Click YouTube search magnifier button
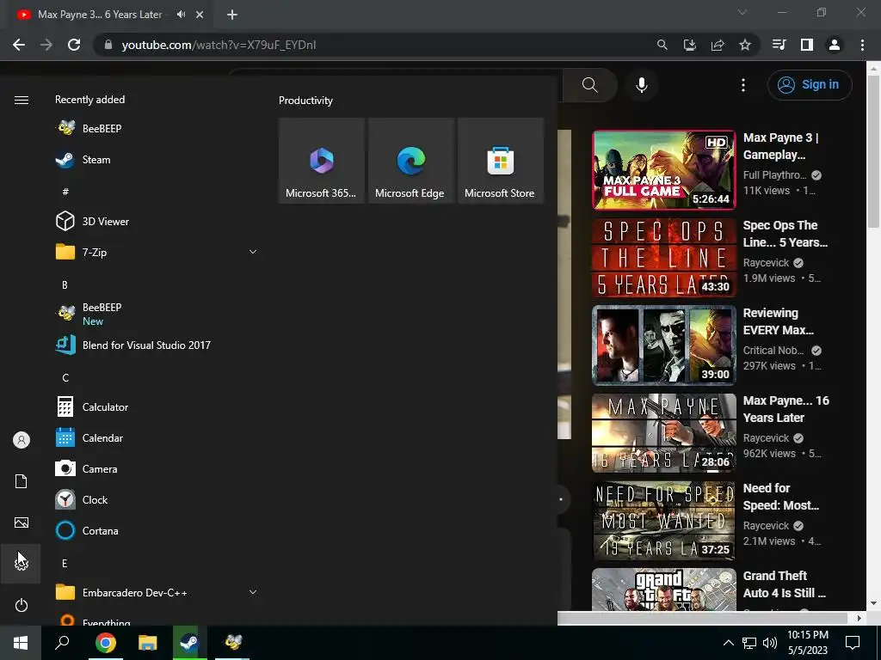This screenshot has height=660, width=881. point(589,85)
